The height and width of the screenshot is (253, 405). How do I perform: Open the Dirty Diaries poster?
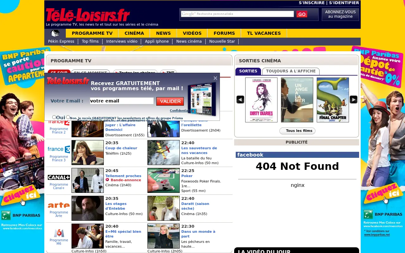[261, 100]
